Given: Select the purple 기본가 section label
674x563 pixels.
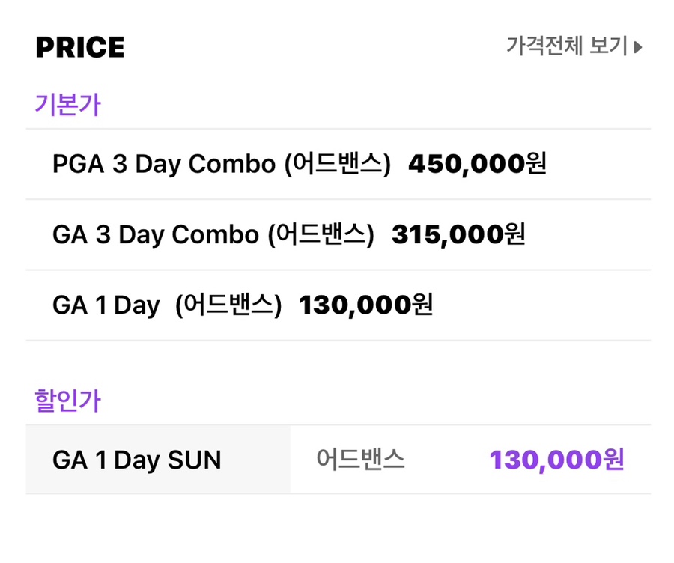Looking at the screenshot, I should (67, 105).
